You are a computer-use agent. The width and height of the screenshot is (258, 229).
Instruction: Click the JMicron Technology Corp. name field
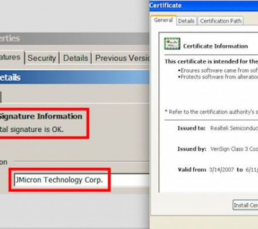pos(82,180)
